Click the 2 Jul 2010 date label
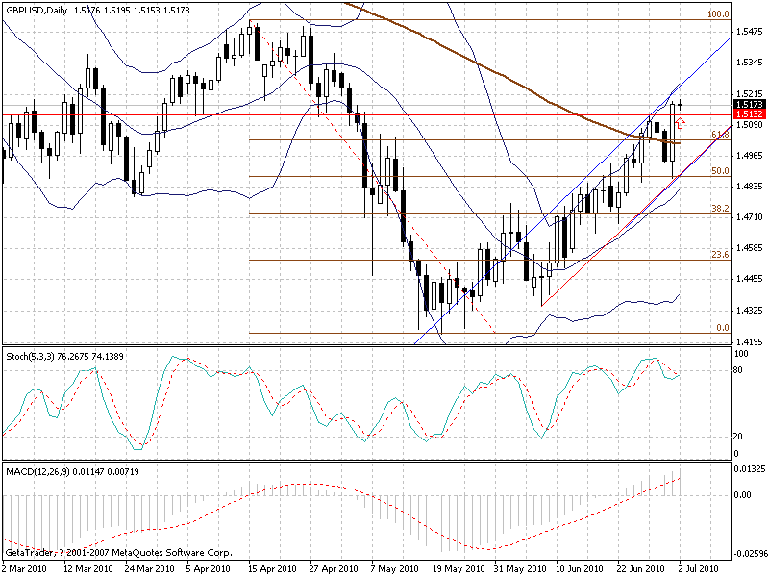 (700, 569)
